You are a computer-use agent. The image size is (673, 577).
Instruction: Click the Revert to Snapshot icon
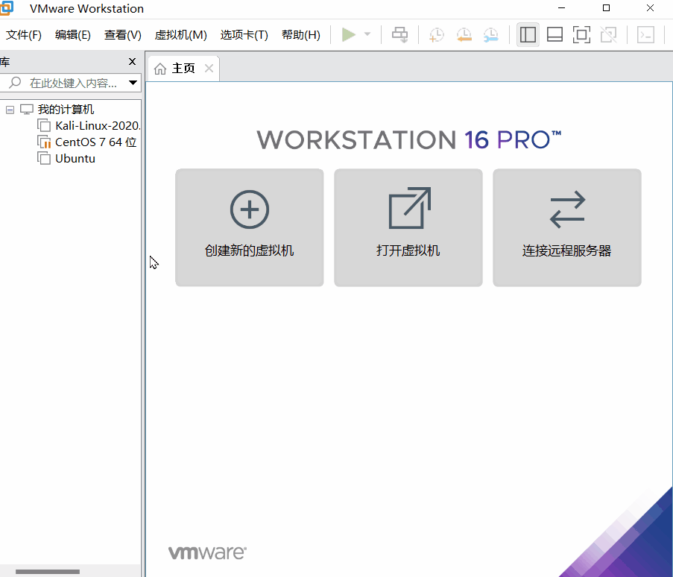coord(464,35)
